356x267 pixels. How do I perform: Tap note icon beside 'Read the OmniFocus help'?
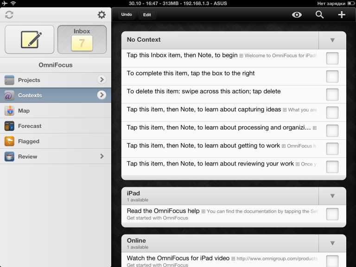pyautogui.click(x=203, y=211)
